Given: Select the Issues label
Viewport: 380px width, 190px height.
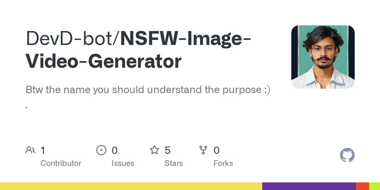Looking at the screenshot, I should (123, 163).
